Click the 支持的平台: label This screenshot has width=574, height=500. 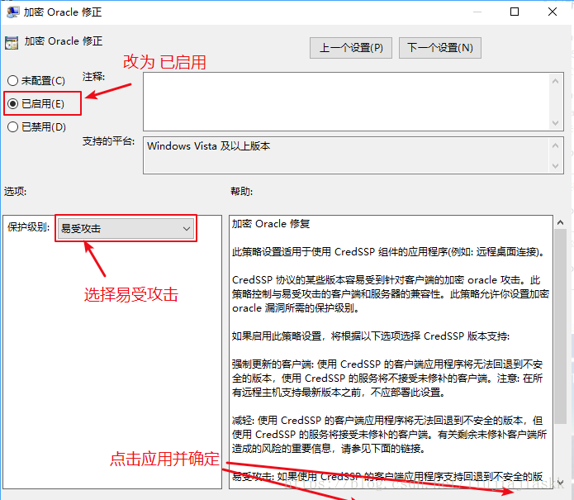click(108, 141)
